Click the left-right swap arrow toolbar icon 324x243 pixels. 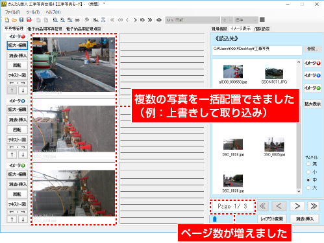pos(159,20)
